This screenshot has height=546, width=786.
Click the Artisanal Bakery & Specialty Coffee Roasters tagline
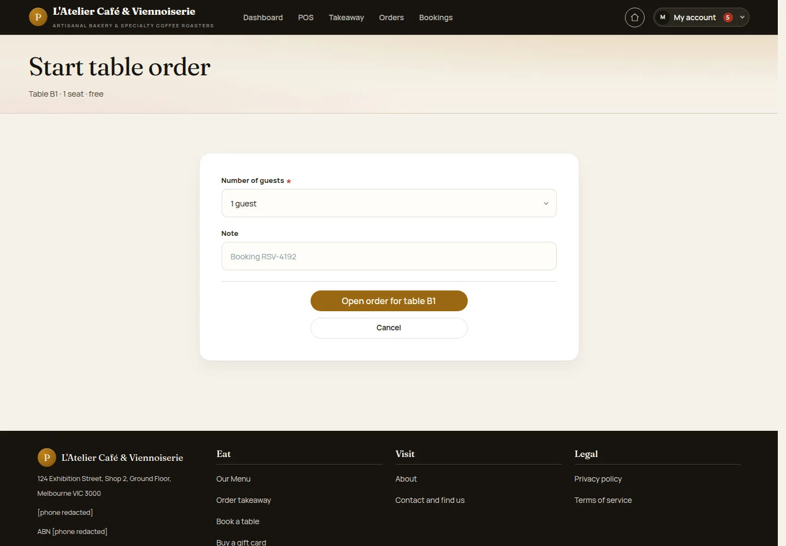tap(133, 26)
